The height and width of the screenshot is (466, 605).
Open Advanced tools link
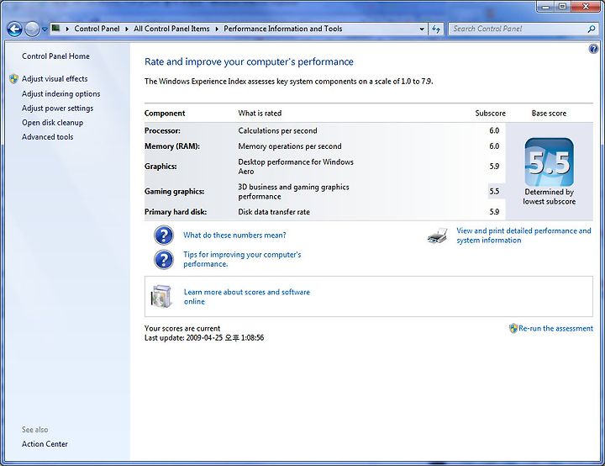coord(47,137)
